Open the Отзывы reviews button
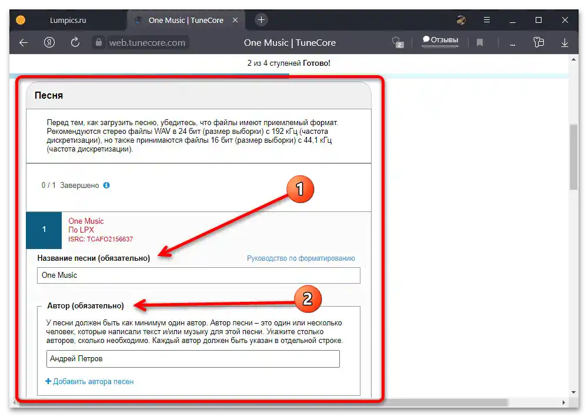The height and width of the screenshot is (417, 588). [x=440, y=41]
